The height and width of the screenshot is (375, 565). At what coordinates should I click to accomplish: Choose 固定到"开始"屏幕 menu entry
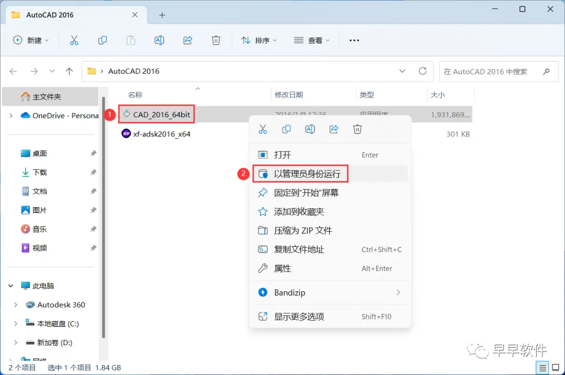point(330,192)
